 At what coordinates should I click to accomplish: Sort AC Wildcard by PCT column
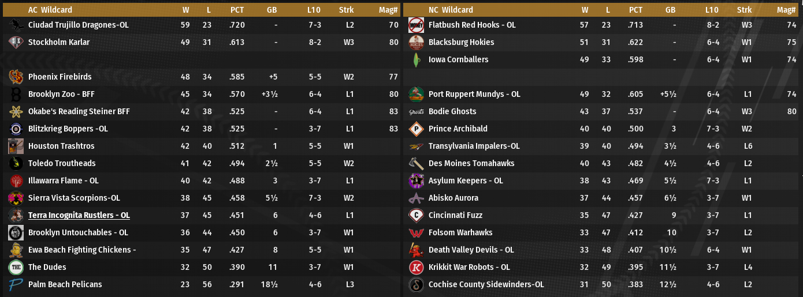pos(237,10)
